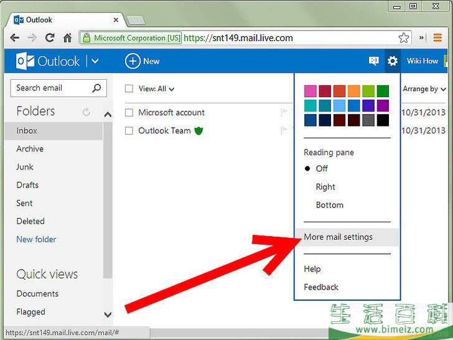Pick the lime green color swatch
The image size is (453, 340).
click(368, 91)
